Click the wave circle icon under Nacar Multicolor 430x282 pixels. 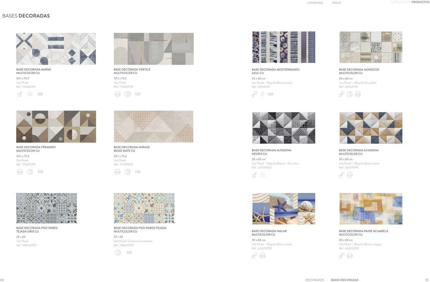pyautogui.click(x=262, y=256)
